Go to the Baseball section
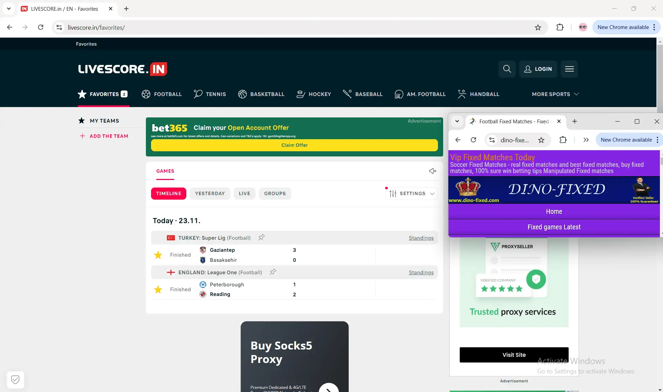 [x=363, y=94]
